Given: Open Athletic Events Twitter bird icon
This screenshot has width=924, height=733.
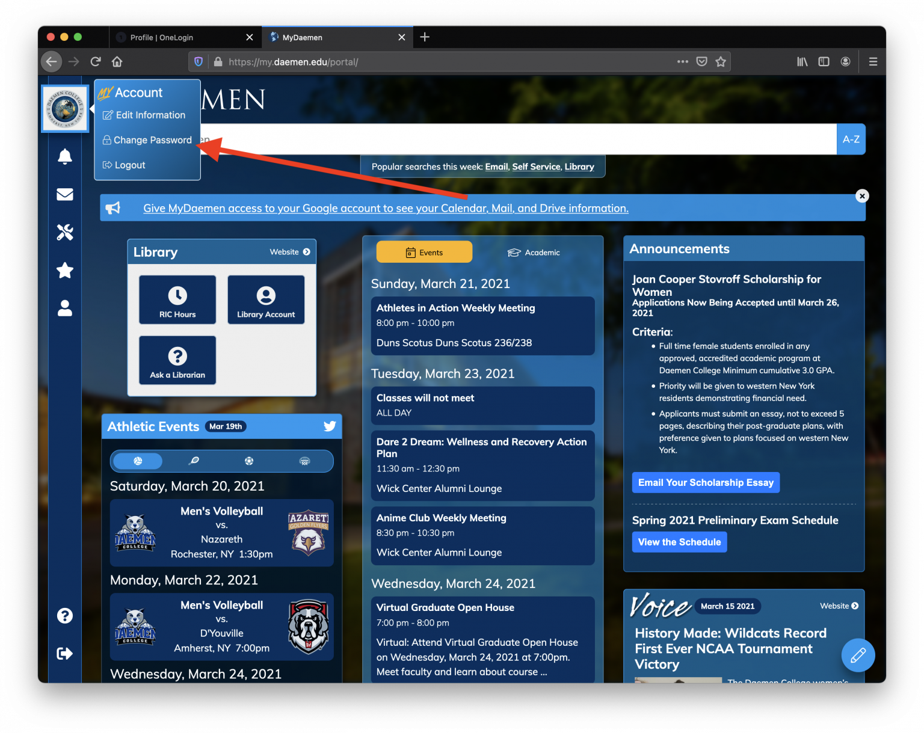Looking at the screenshot, I should pyautogui.click(x=330, y=426).
